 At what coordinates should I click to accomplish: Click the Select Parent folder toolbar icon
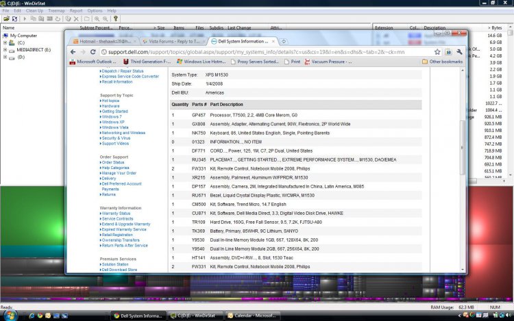click(x=86, y=19)
